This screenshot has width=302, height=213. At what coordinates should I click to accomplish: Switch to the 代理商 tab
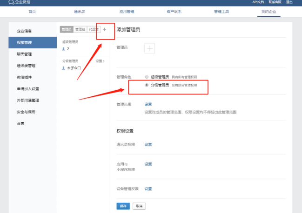pyautogui.click(x=94, y=29)
